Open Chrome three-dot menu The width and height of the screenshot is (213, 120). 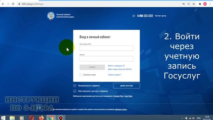pyautogui.click(x=210, y=4)
